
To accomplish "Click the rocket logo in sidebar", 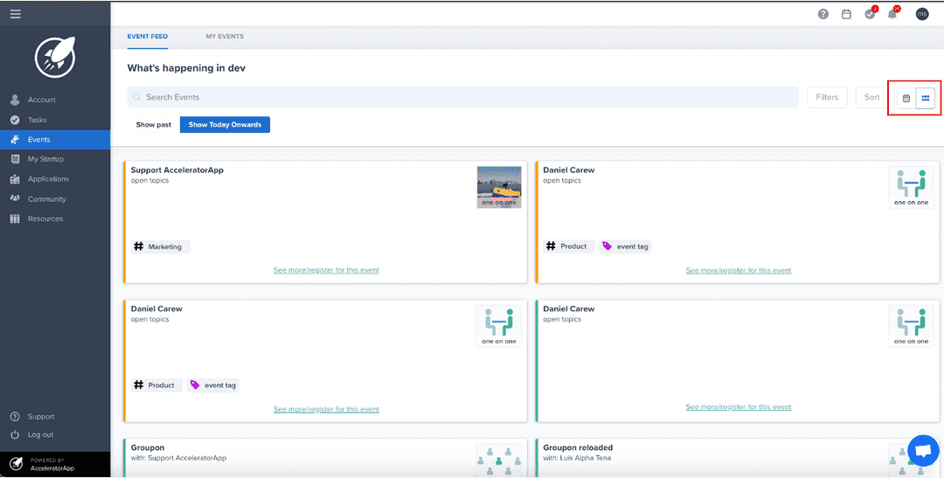I will [x=55, y=57].
